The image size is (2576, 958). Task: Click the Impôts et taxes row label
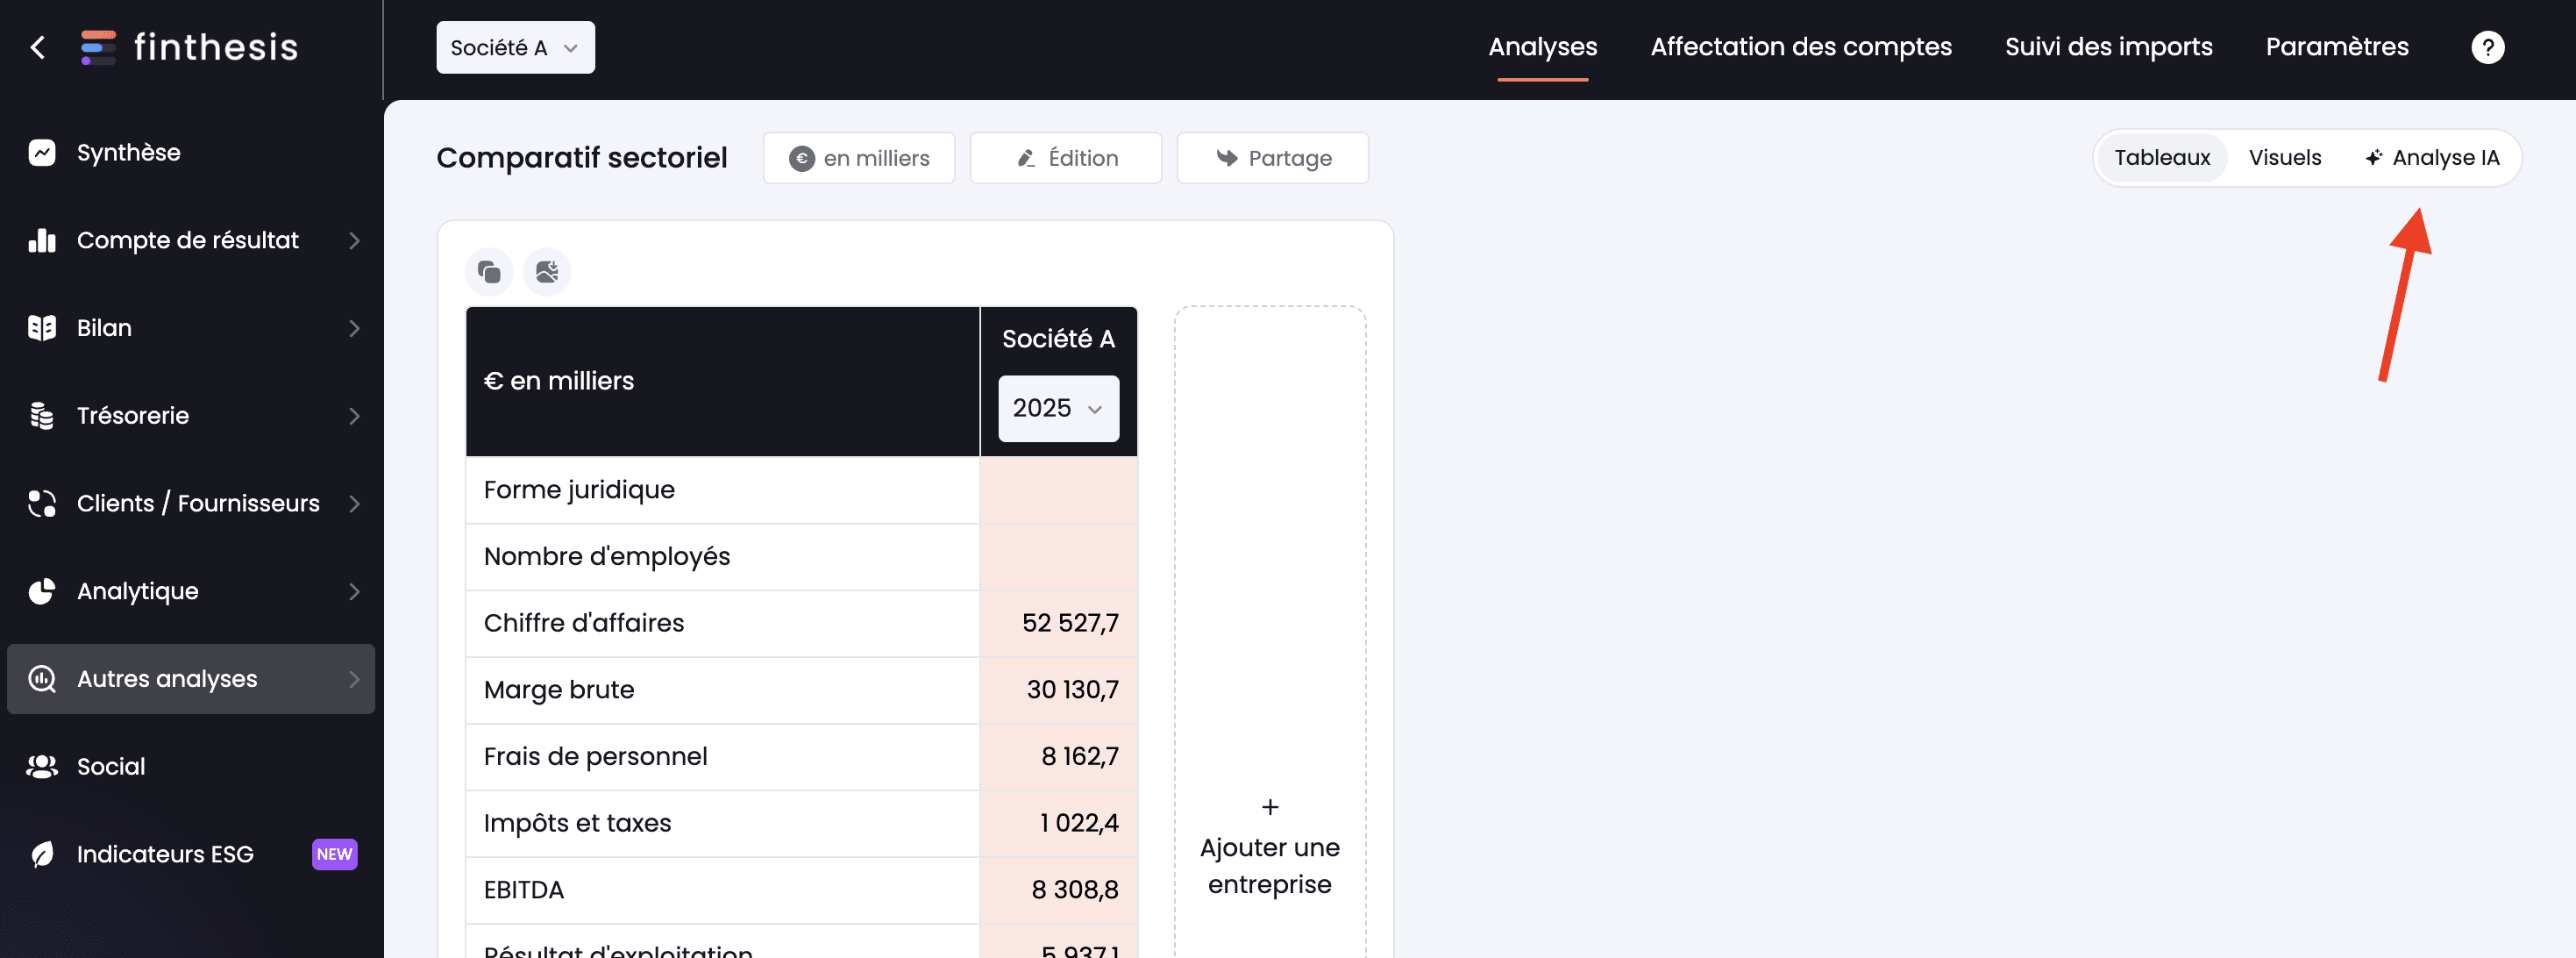tap(577, 823)
